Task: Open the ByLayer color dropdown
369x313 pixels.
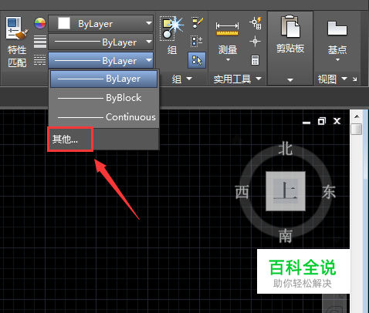Action: point(100,24)
